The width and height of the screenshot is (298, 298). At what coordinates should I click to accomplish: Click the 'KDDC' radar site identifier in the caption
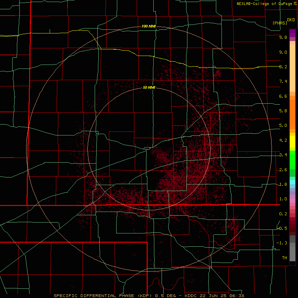coord(191,296)
